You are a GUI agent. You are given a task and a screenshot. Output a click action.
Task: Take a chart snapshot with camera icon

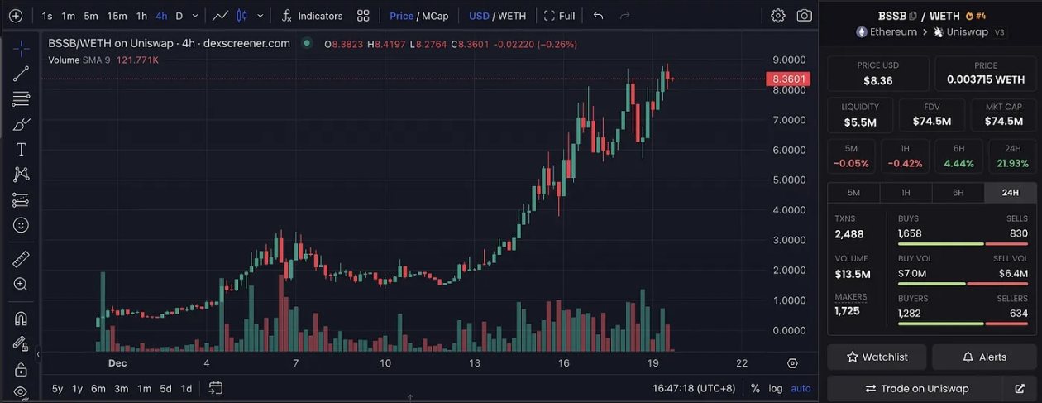coord(804,16)
